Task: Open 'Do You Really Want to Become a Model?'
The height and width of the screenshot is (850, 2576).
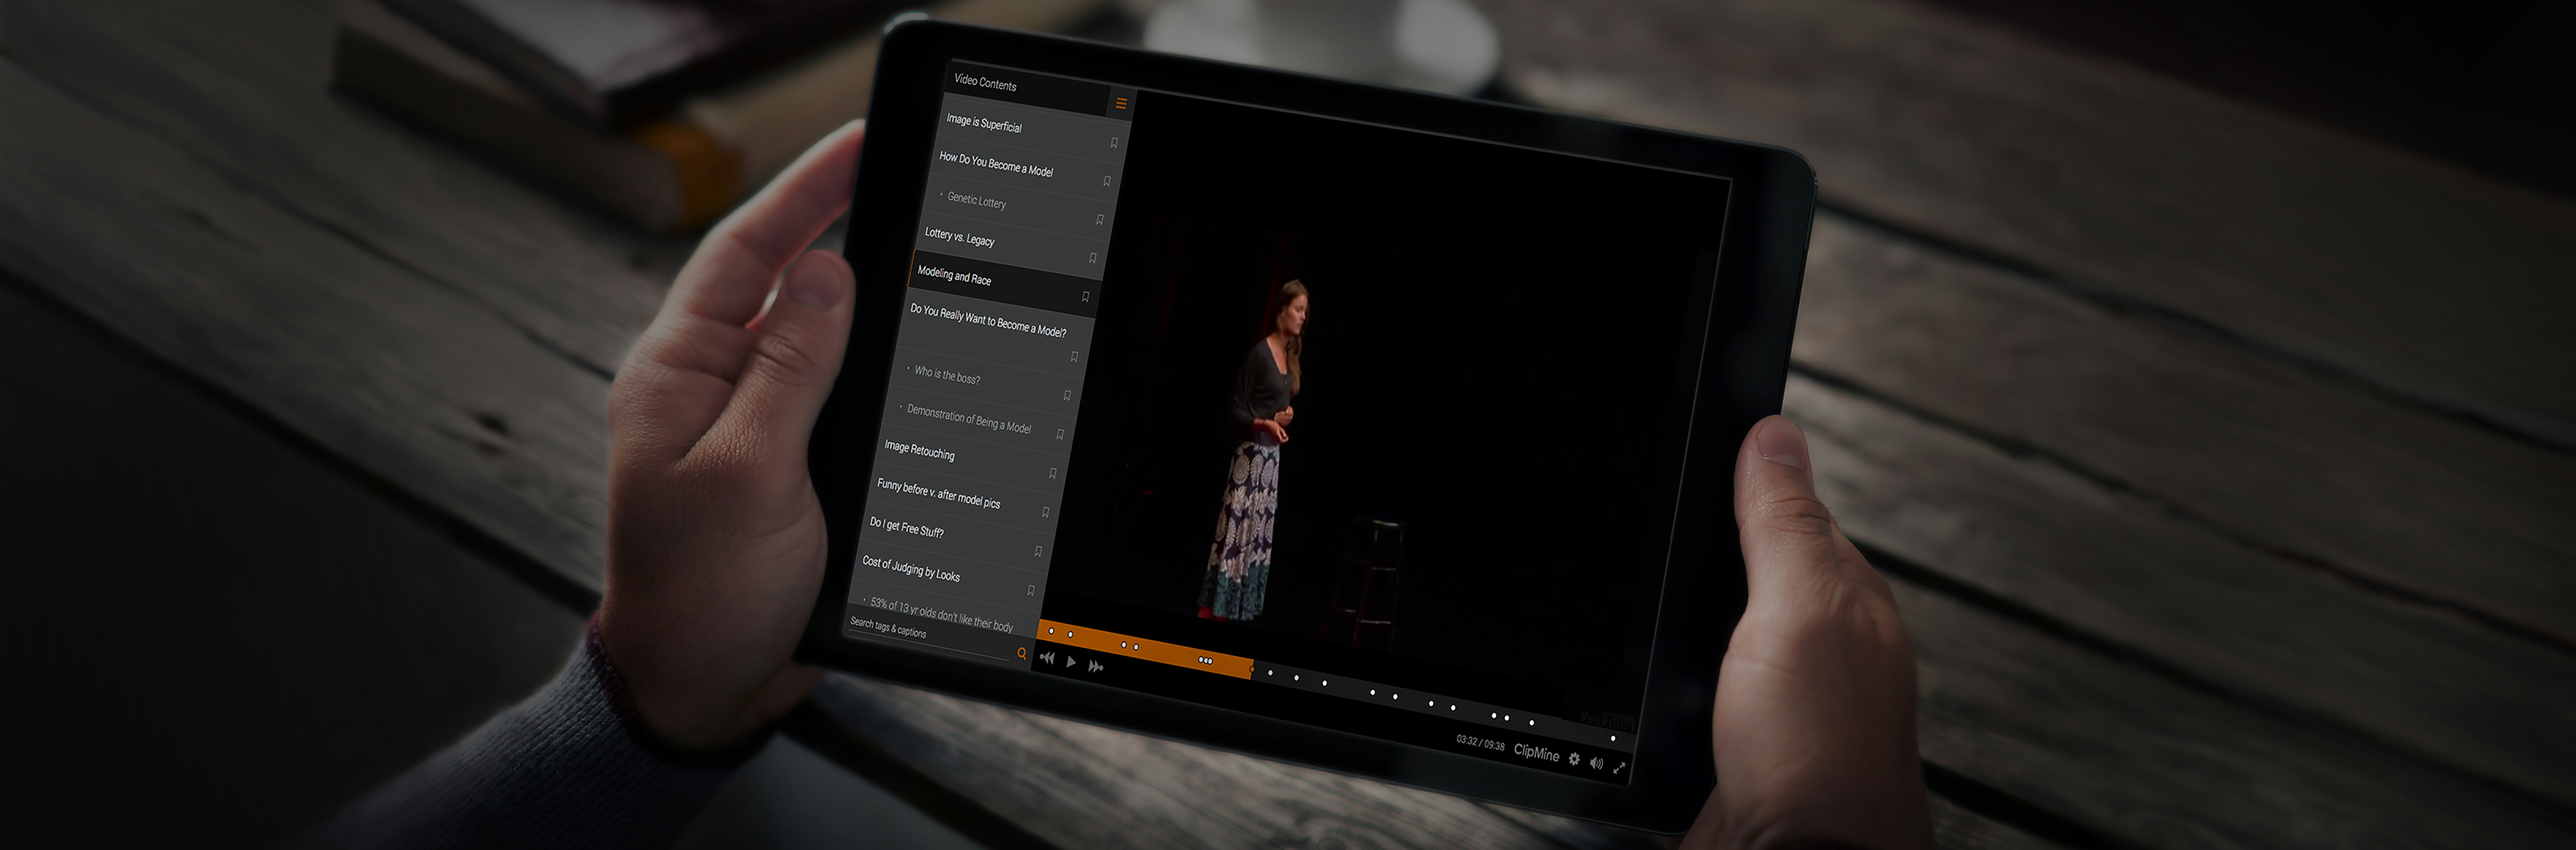Action: 988,320
